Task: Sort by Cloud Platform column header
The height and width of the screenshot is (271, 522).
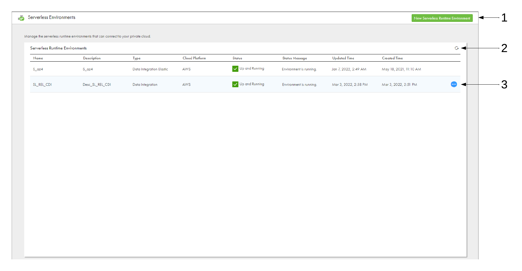Action: click(194, 58)
